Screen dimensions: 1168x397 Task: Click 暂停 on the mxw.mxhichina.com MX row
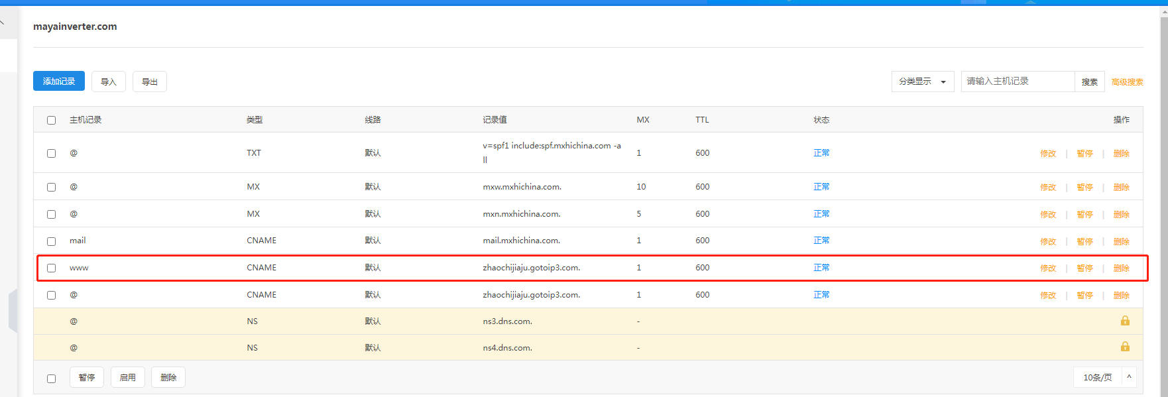coord(1084,188)
